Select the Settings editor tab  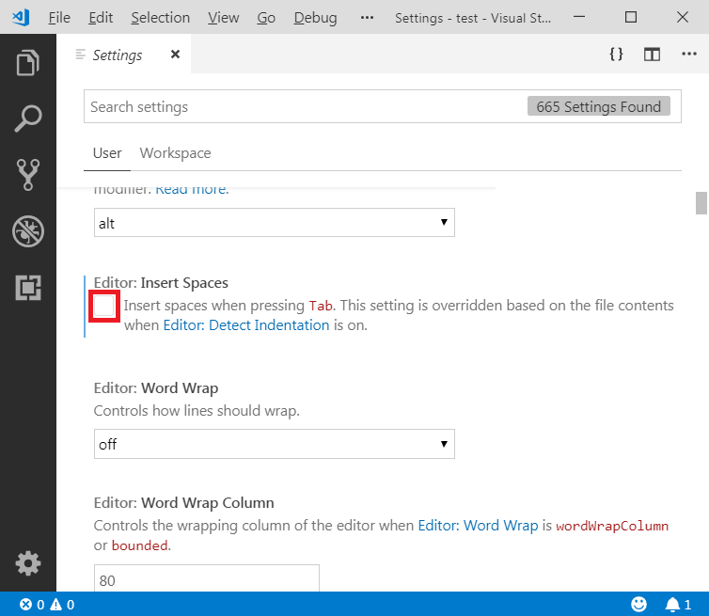(x=124, y=55)
